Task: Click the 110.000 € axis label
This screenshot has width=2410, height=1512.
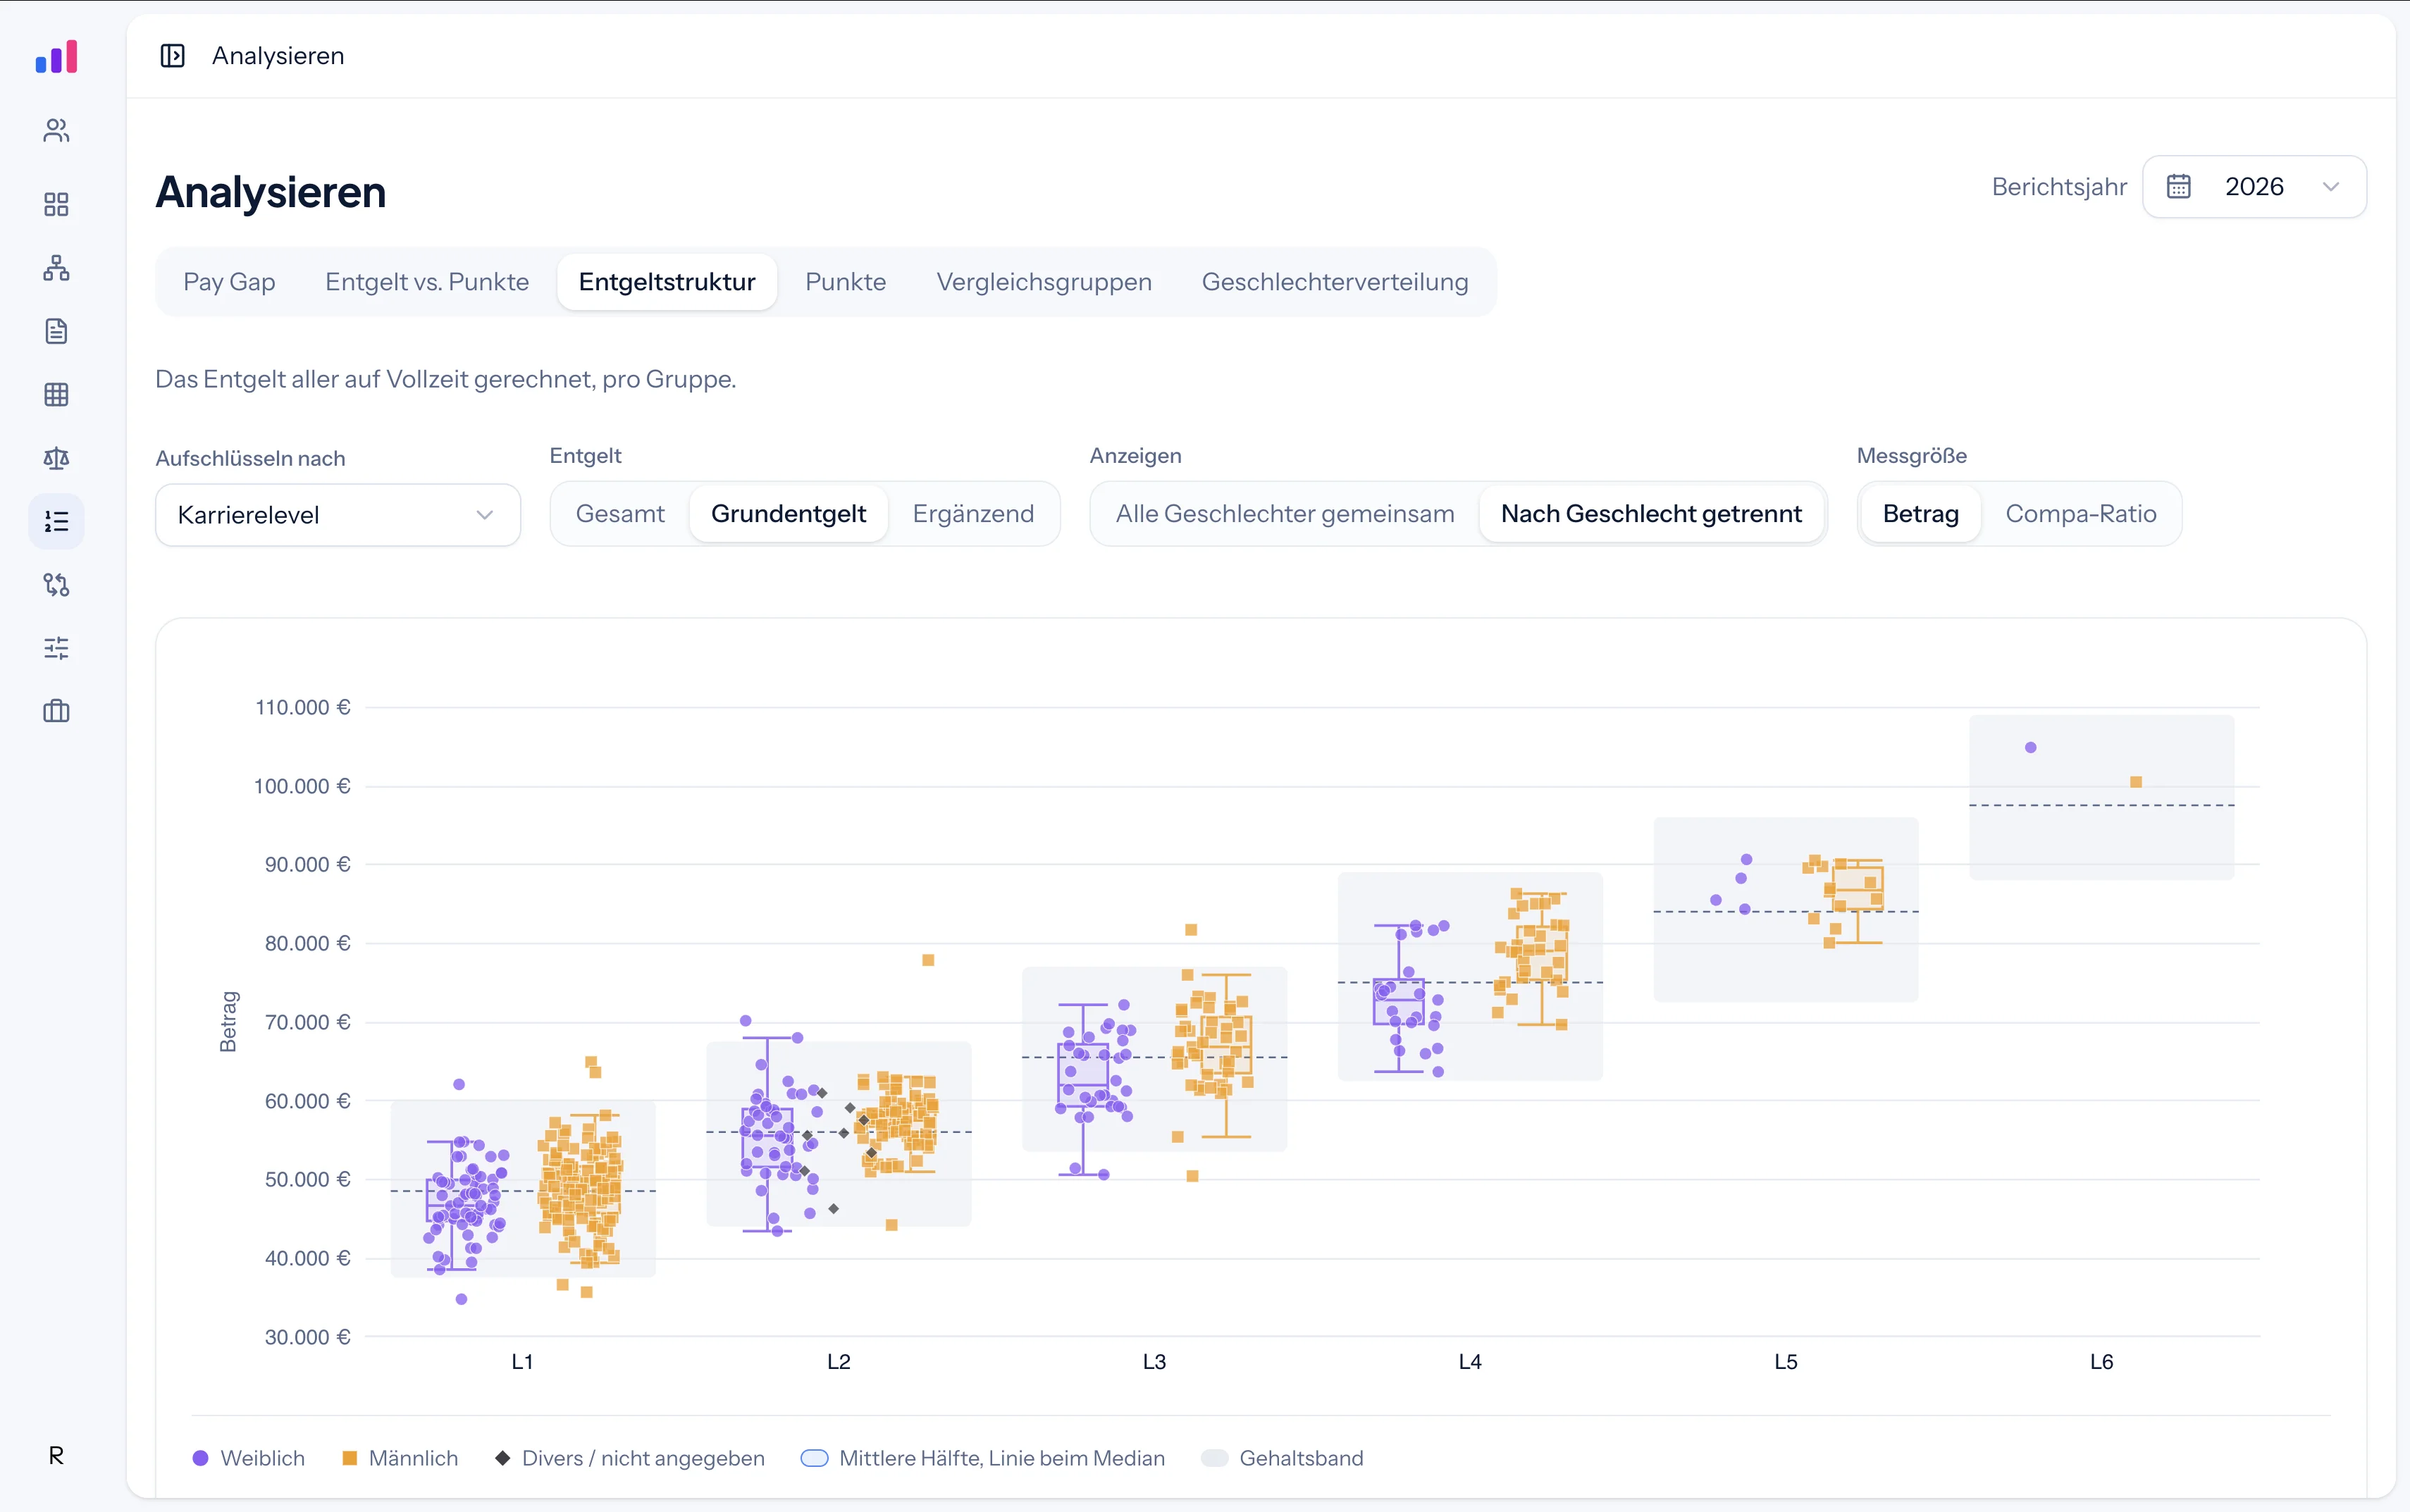Action: click(x=302, y=707)
